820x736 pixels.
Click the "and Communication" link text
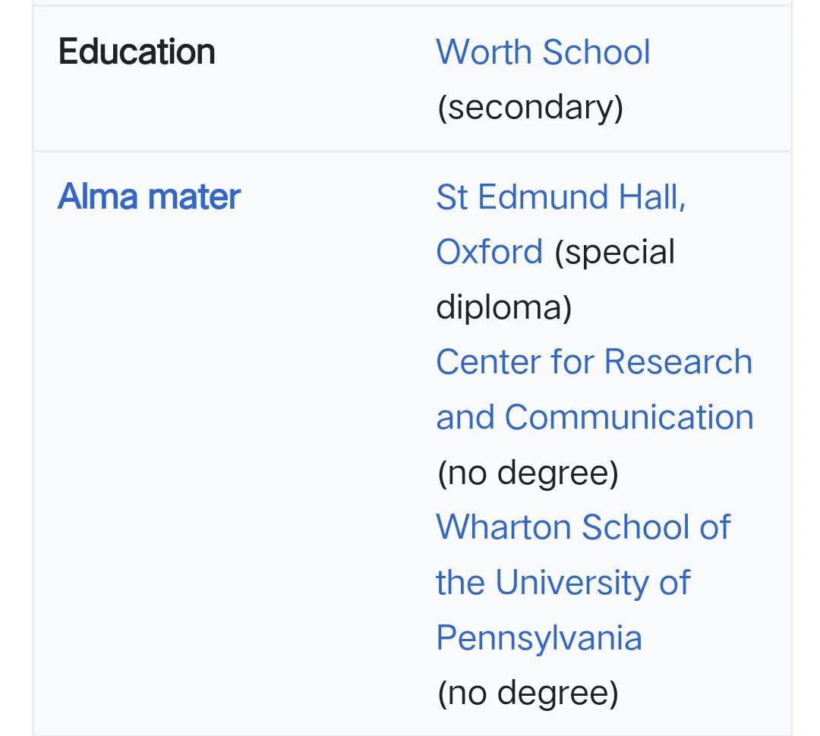point(594,417)
